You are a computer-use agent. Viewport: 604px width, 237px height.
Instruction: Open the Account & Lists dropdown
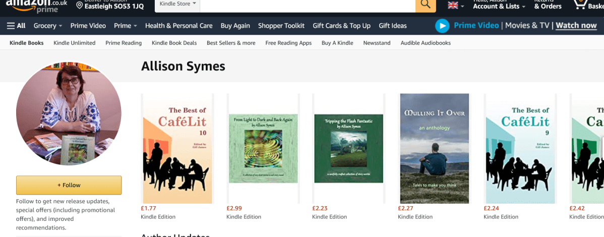pos(499,6)
